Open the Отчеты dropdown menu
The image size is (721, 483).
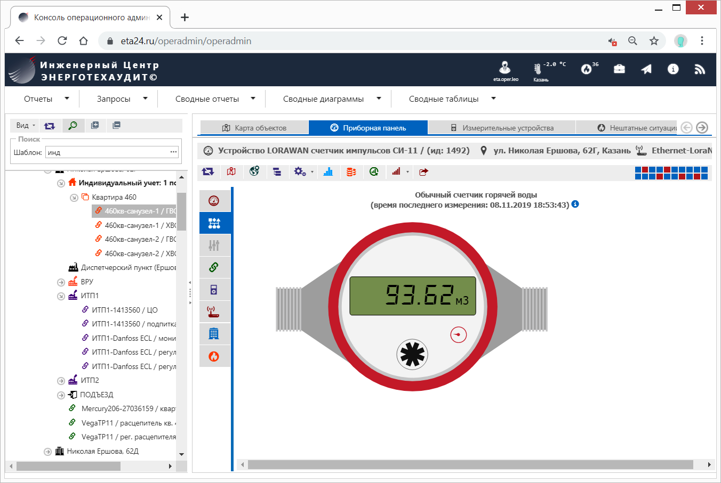(46, 99)
